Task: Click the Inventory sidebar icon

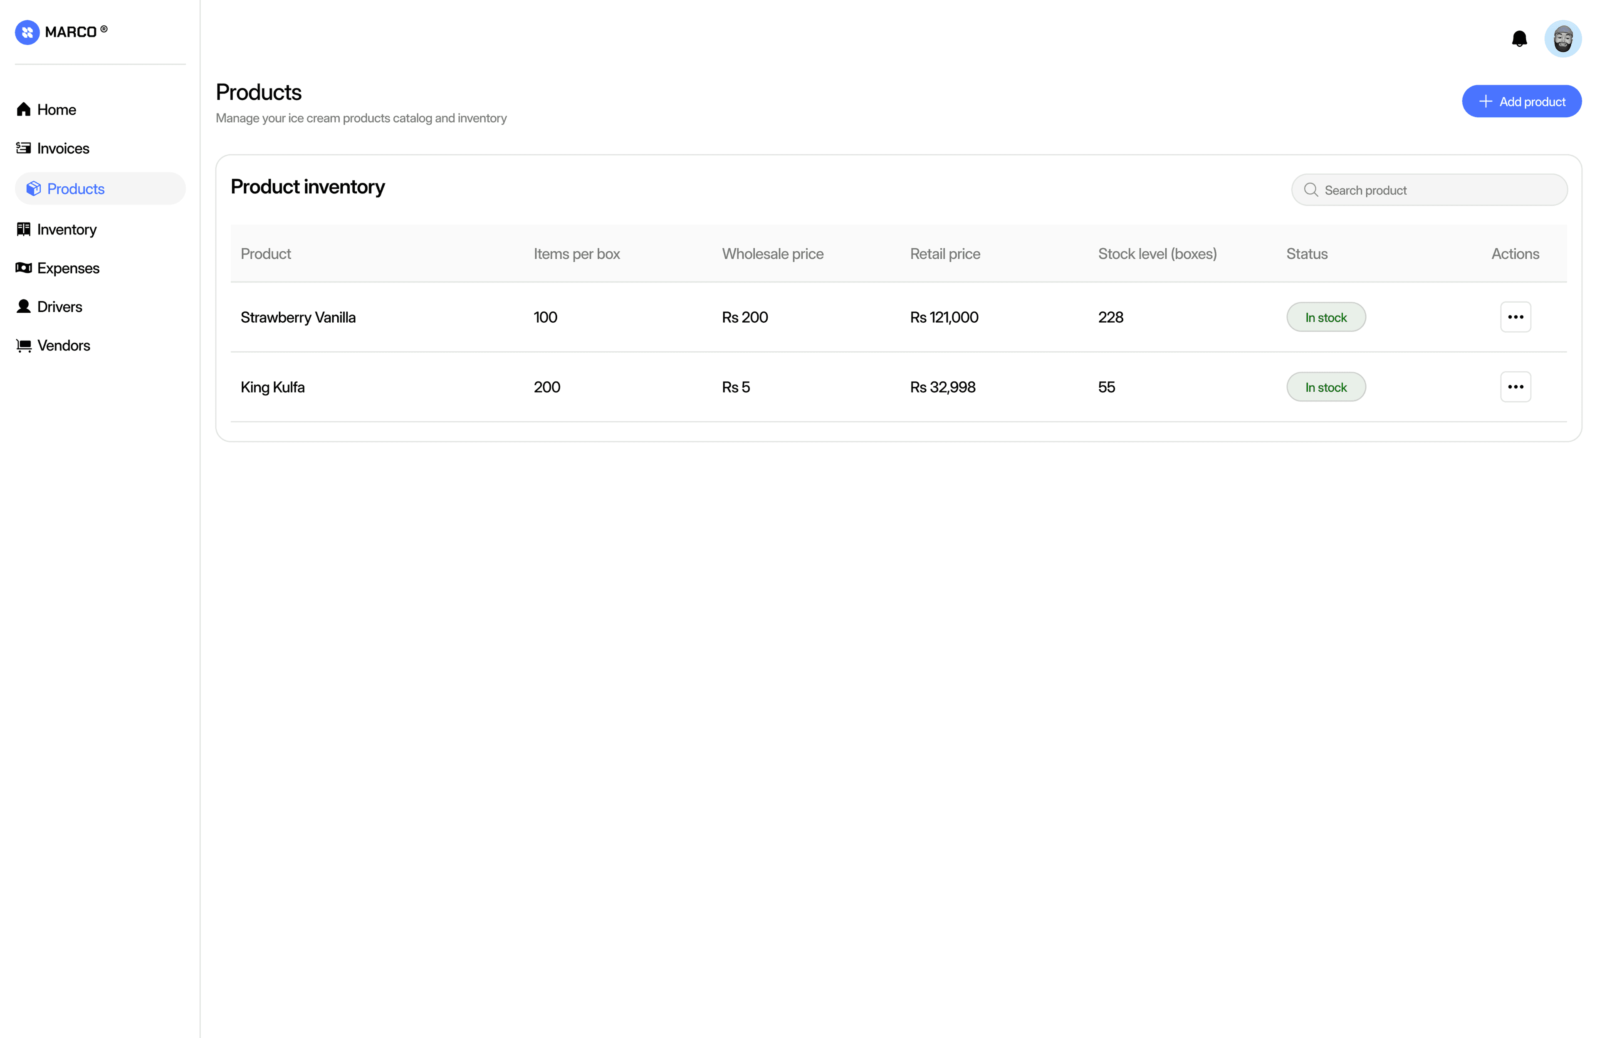Action: coord(23,230)
